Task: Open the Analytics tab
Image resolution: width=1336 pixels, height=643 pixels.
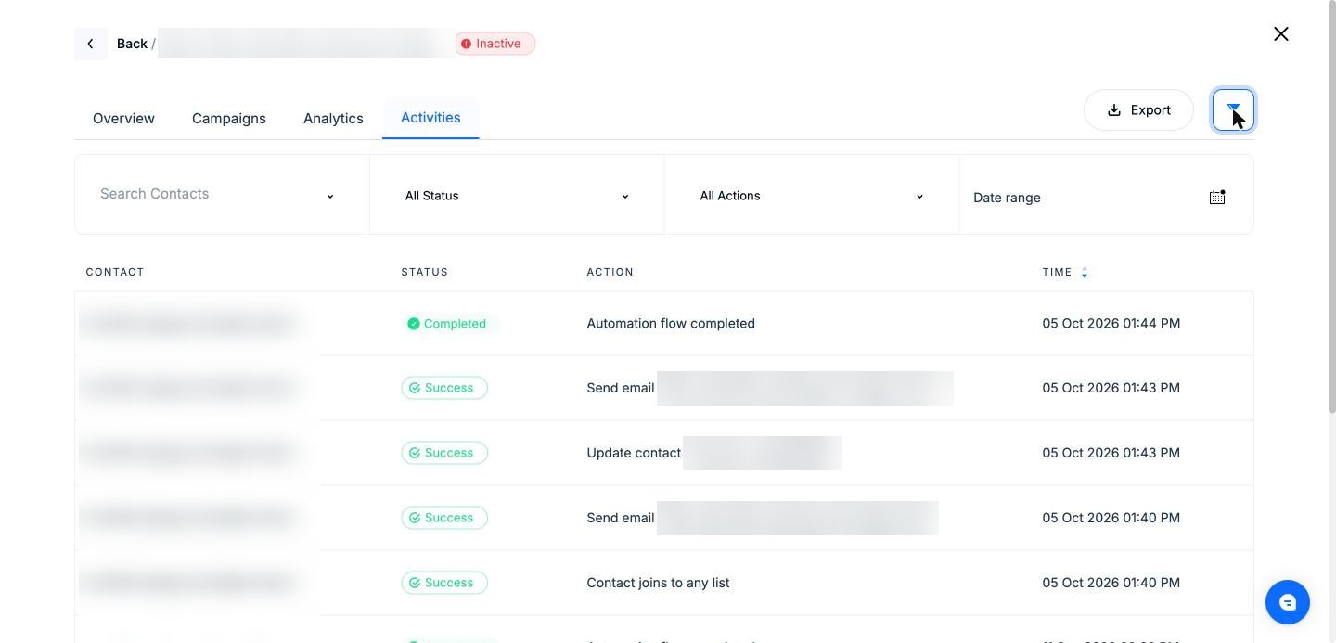Action: [x=333, y=119]
